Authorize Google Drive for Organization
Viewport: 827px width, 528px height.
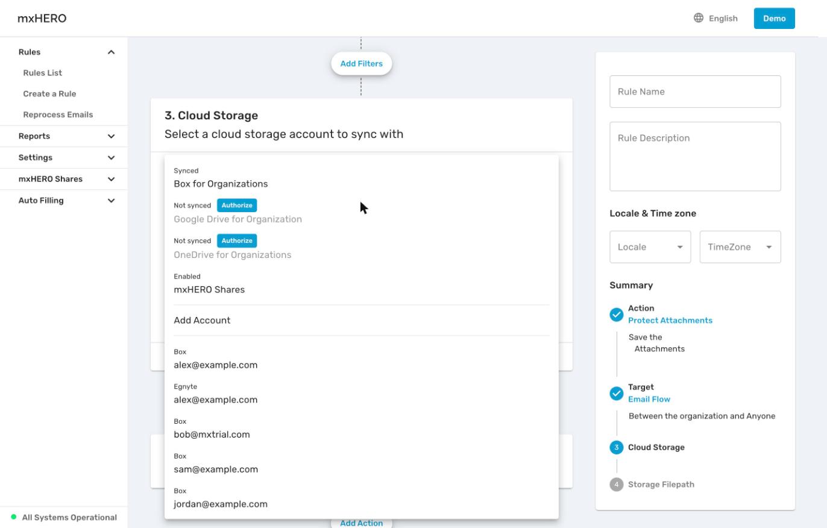click(237, 206)
